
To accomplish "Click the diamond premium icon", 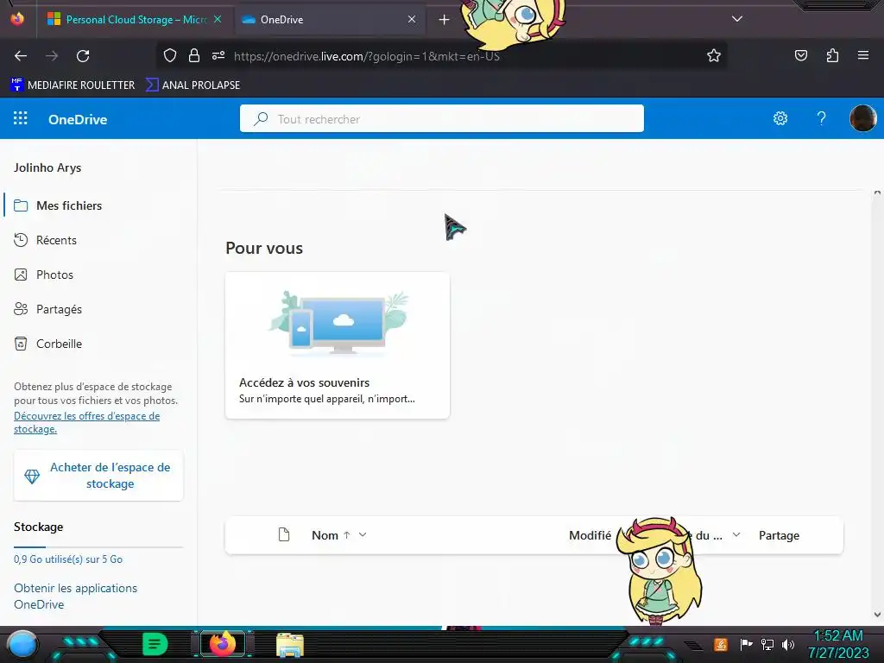I will pyautogui.click(x=32, y=477).
